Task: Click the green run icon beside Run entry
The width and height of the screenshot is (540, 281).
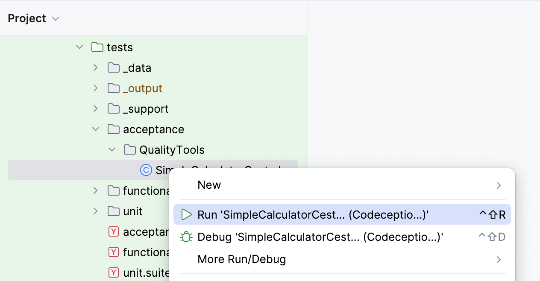Action: (x=186, y=214)
